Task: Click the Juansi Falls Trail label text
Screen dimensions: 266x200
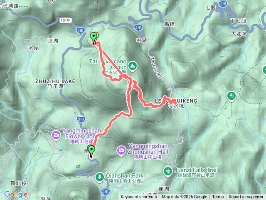Action: click(x=196, y=172)
